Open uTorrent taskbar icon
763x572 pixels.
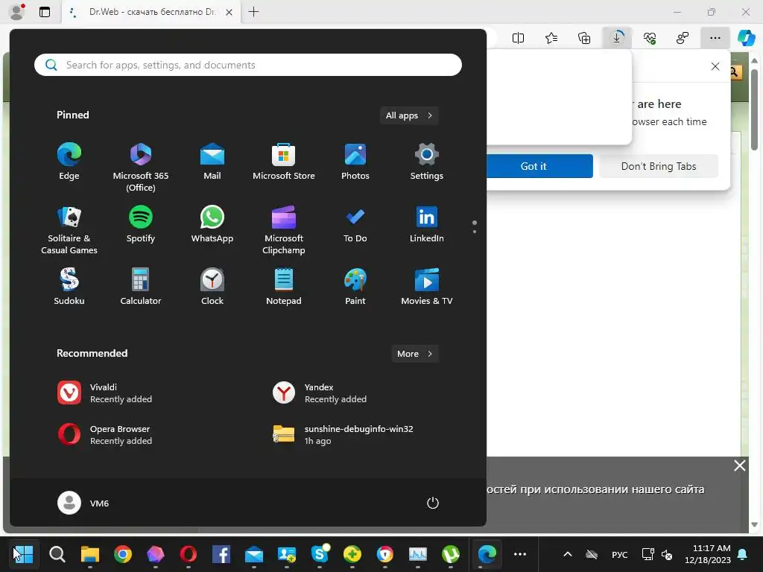pyautogui.click(x=451, y=554)
